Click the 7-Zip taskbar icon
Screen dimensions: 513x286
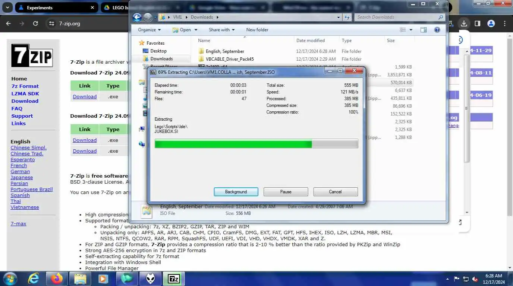point(174,279)
